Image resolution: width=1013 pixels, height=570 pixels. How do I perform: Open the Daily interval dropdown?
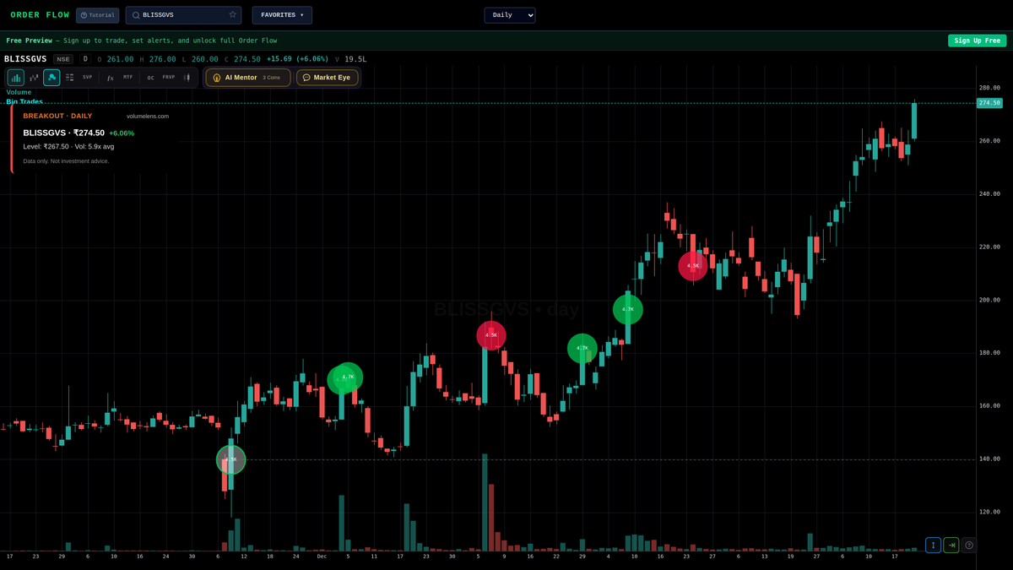[509, 14]
